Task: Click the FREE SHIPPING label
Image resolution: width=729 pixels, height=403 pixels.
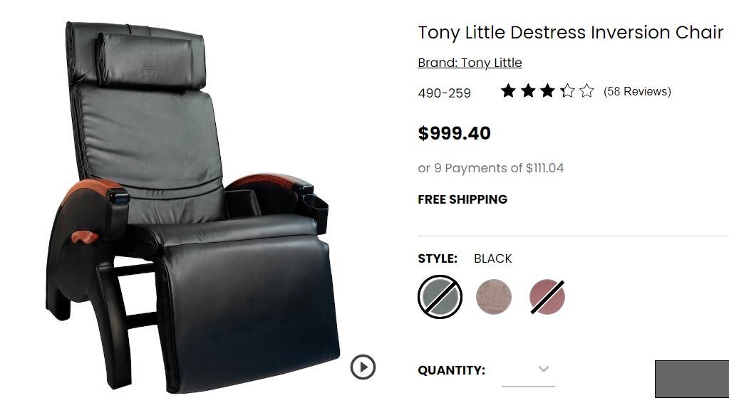Action: pyautogui.click(x=462, y=199)
